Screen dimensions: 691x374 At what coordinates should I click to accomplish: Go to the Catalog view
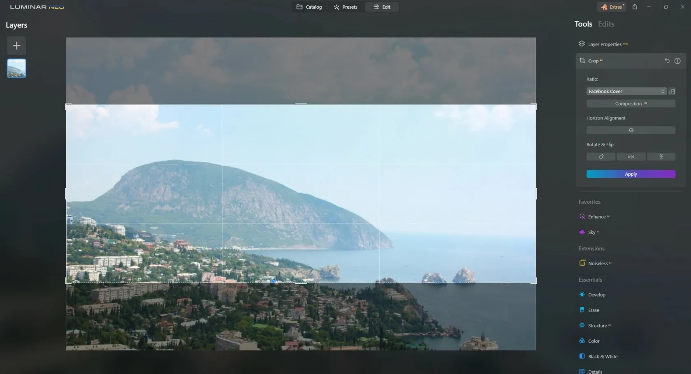309,7
